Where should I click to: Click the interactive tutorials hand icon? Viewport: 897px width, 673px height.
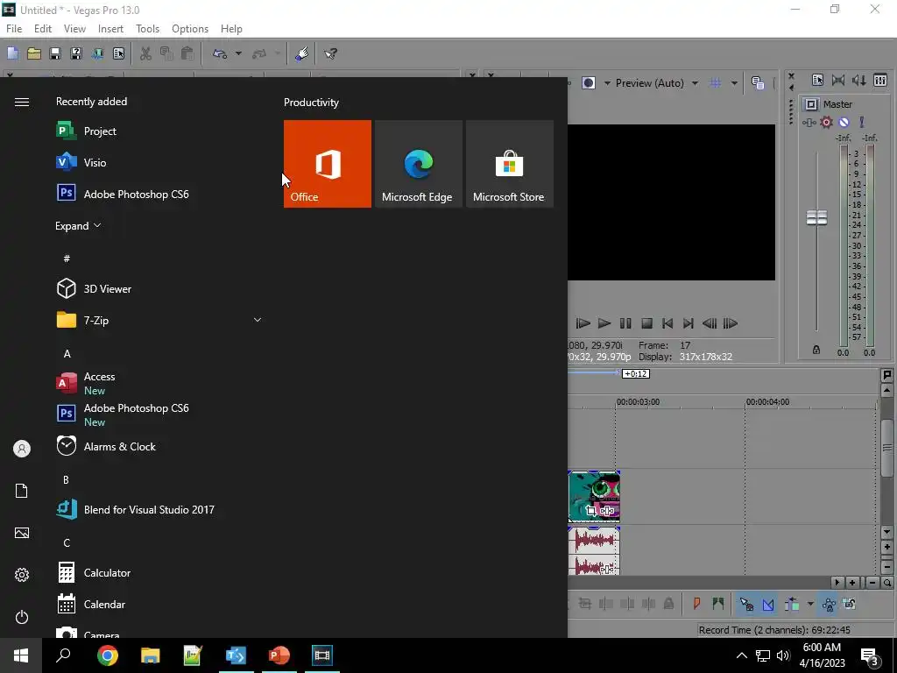[x=302, y=53]
